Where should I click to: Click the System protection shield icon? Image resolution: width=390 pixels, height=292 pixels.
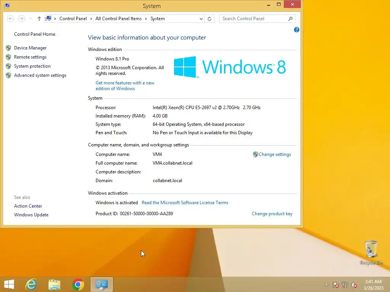point(8,66)
